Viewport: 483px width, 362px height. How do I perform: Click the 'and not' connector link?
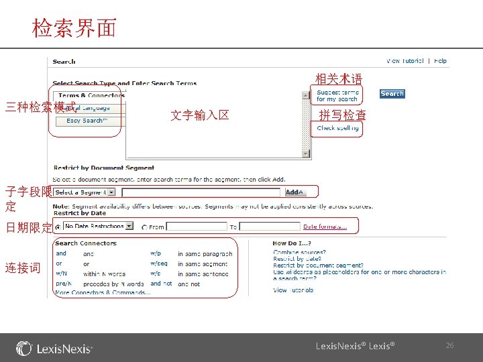pos(161,284)
